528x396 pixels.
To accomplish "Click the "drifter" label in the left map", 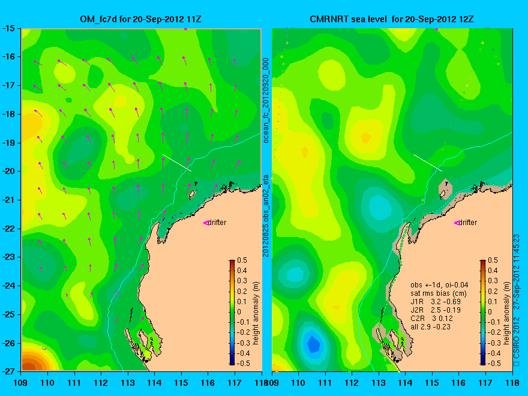I will [x=217, y=222].
